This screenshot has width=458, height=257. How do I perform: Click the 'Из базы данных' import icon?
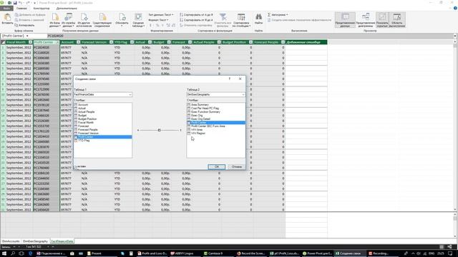(x=55, y=20)
